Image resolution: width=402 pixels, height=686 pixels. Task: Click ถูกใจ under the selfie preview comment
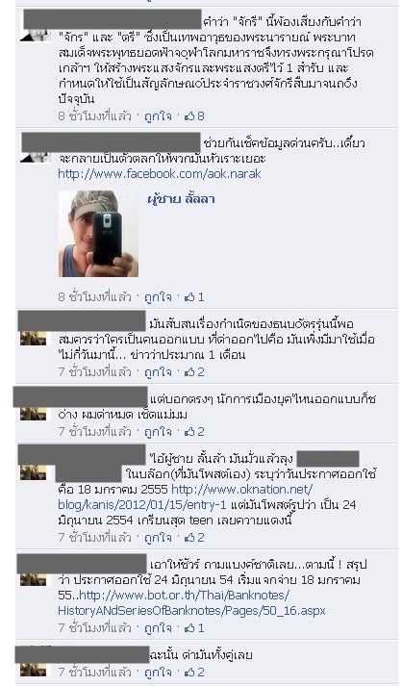click(158, 297)
